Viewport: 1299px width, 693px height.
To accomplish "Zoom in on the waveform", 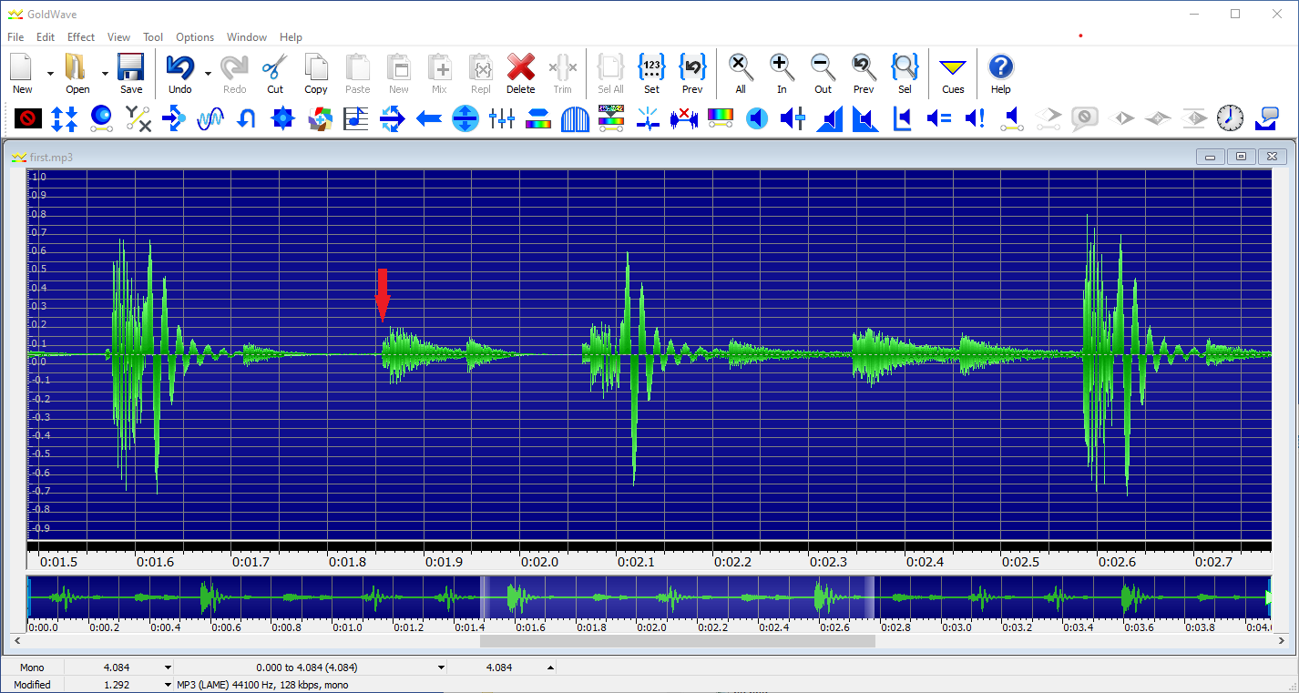I will coord(781,73).
